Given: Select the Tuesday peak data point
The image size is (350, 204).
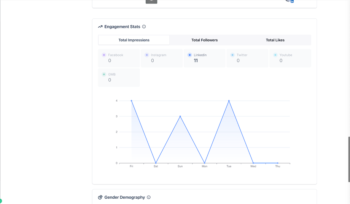Looking at the screenshot, I should coord(229,101).
